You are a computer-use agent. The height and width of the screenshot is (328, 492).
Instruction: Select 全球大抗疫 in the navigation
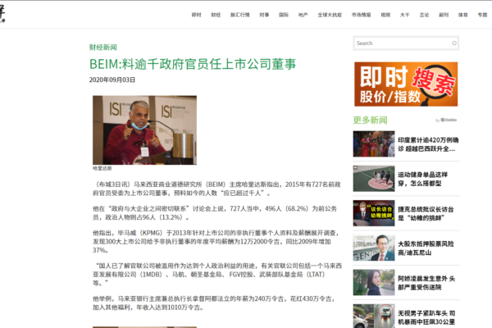330,15
